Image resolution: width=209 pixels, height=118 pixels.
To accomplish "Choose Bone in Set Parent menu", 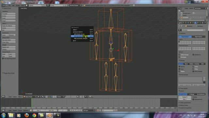I will pyautogui.click(x=82, y=41).
